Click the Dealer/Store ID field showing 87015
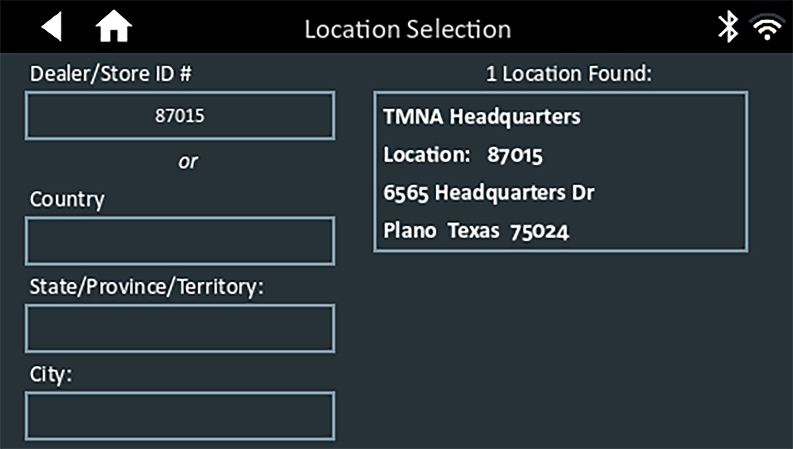 [x=180, y=116]
